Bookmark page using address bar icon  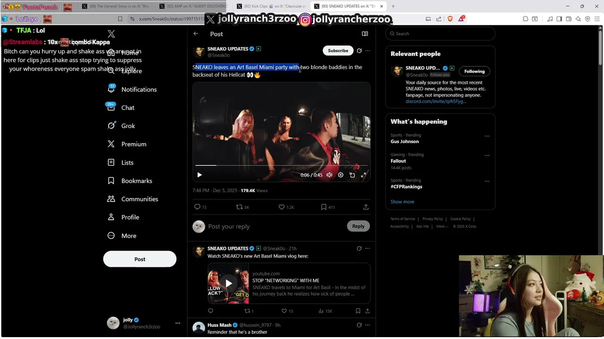120,19
